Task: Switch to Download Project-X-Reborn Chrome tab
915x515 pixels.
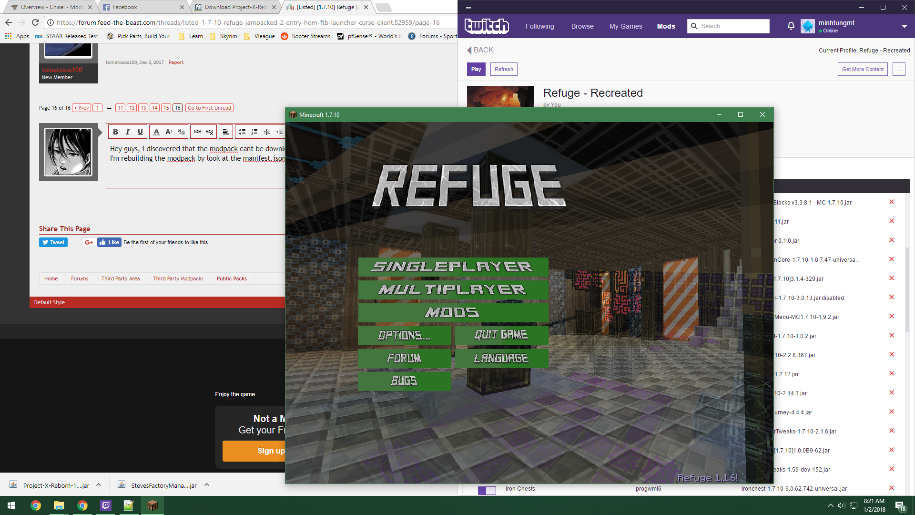Action: pos(235,7)
